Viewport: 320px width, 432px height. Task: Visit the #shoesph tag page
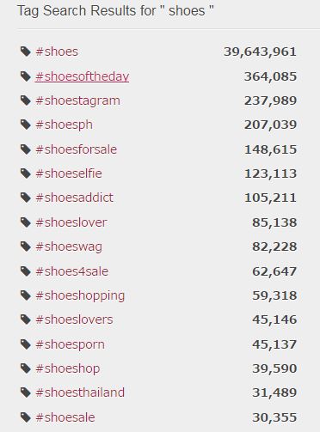tap(64, 125)
